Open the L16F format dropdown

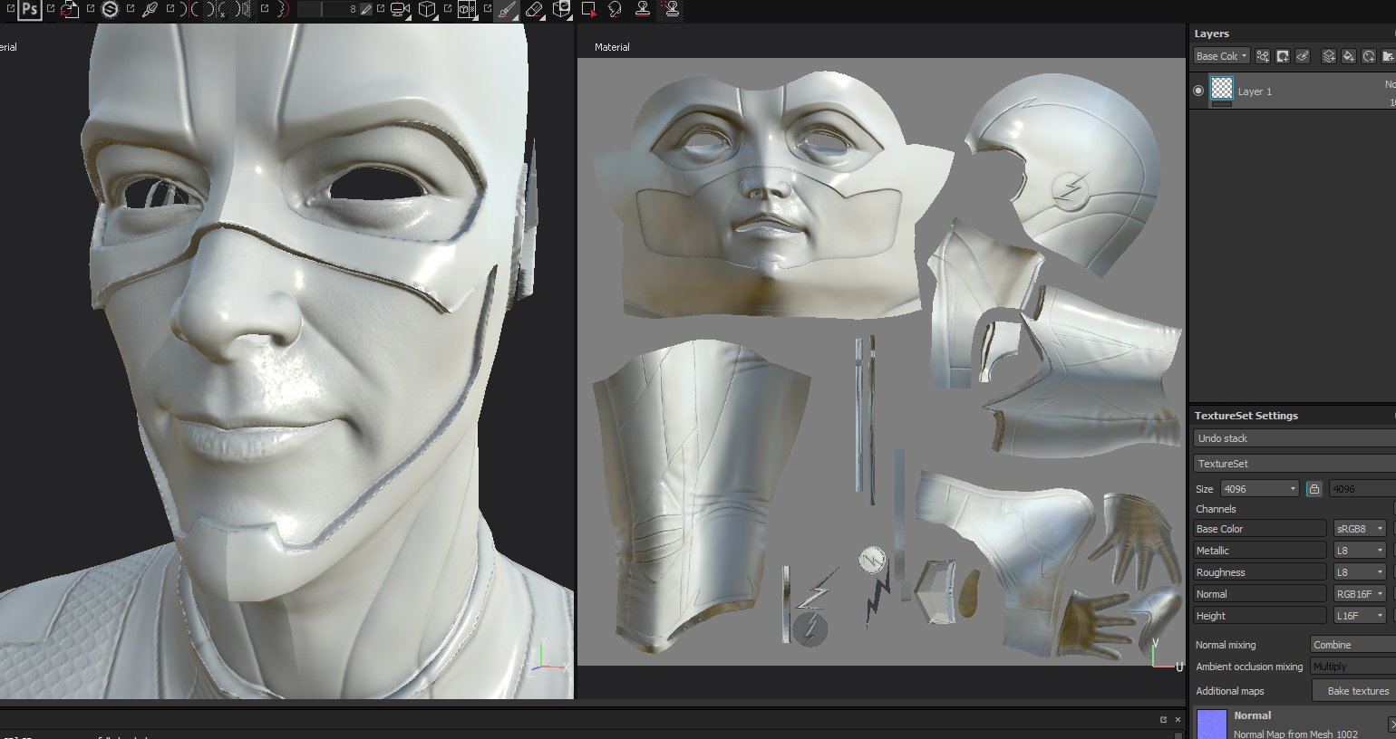point(1361,616)
